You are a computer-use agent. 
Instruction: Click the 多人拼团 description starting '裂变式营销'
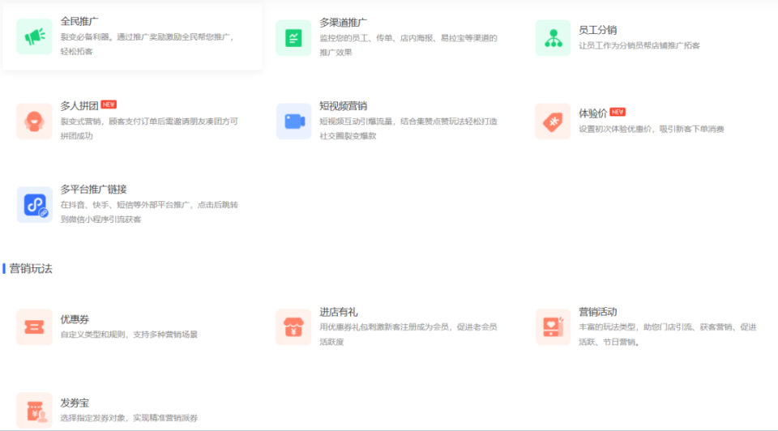click(149, 129)
